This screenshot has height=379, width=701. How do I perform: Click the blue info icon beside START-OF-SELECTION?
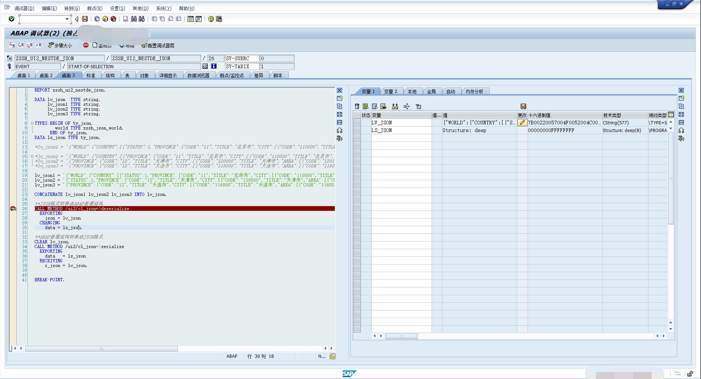pos(214,66)
